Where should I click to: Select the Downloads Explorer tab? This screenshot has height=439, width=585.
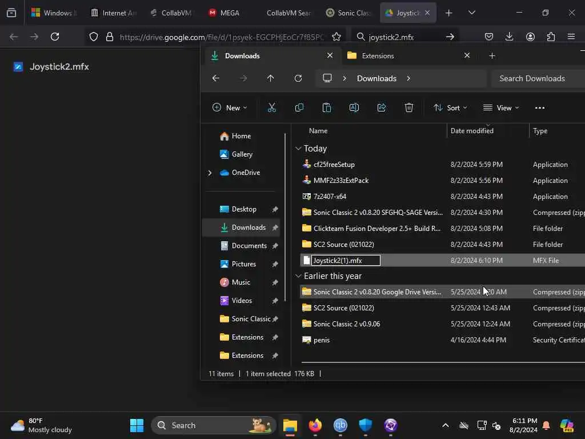pos(273,55)
